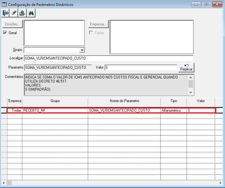Select SOMA_VLRICMSANTECIPADO_CUSTO cell in grid

tap(124, 110)
